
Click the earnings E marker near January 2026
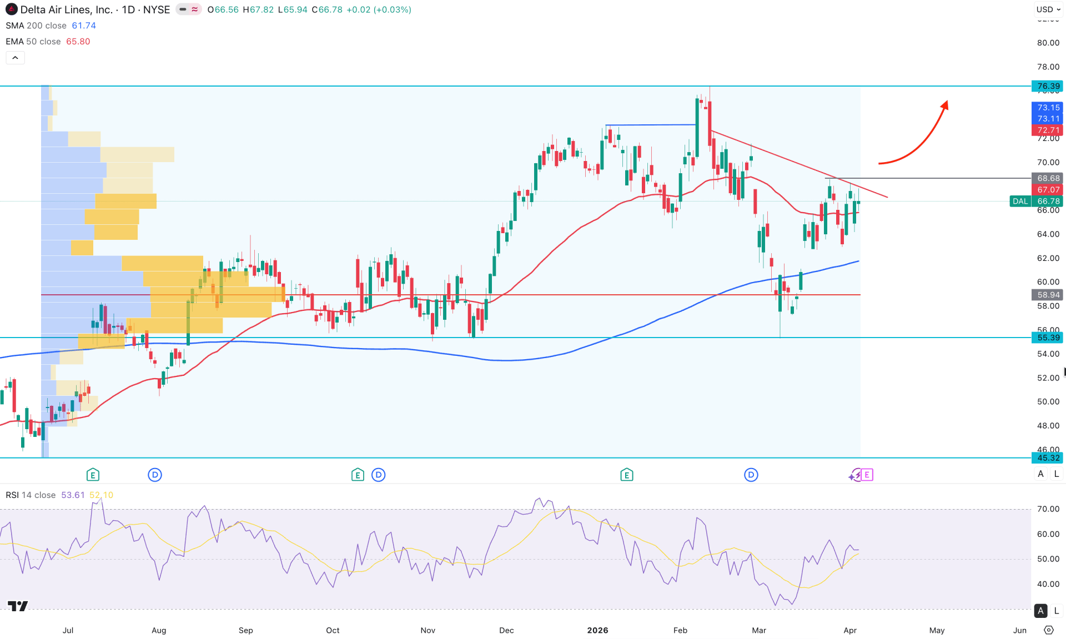(x=626, y=475)
